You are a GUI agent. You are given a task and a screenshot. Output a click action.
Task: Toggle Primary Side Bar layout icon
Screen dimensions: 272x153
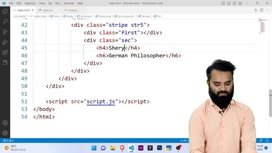pyautogui.click(x=223, y=3)
